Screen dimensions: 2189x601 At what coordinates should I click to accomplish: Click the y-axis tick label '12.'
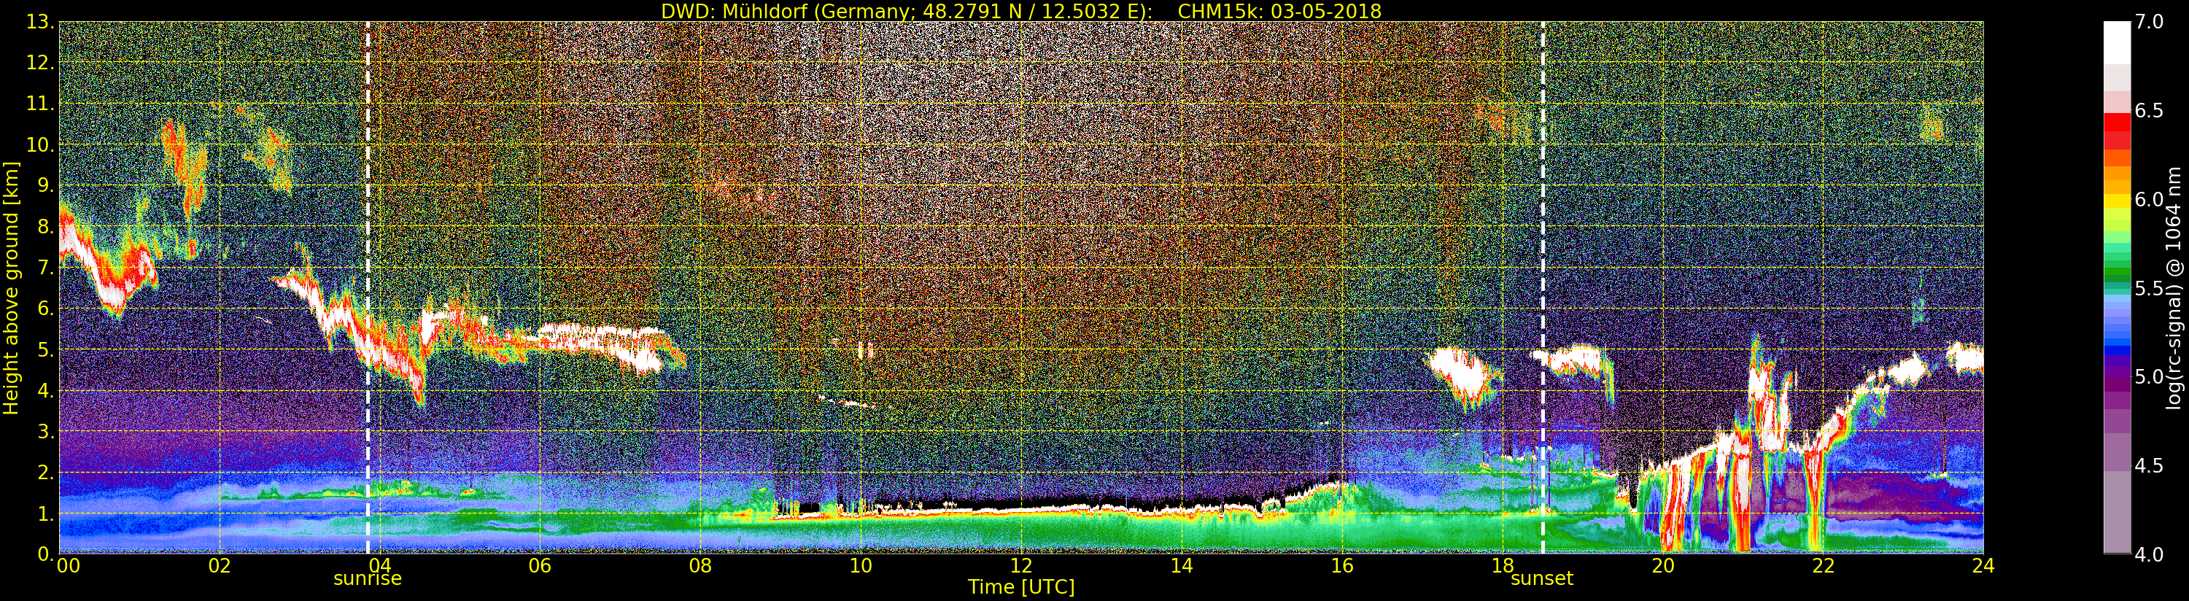coord(40,63)
